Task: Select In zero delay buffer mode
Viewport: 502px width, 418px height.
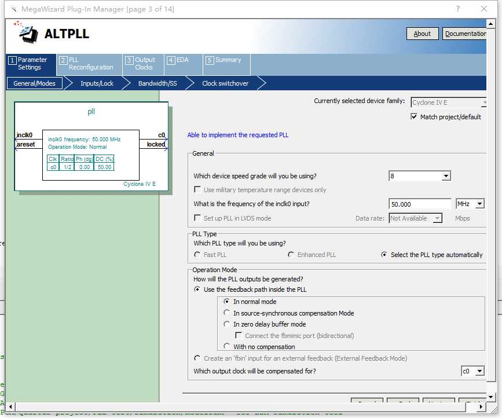Action: click(226, 324)
